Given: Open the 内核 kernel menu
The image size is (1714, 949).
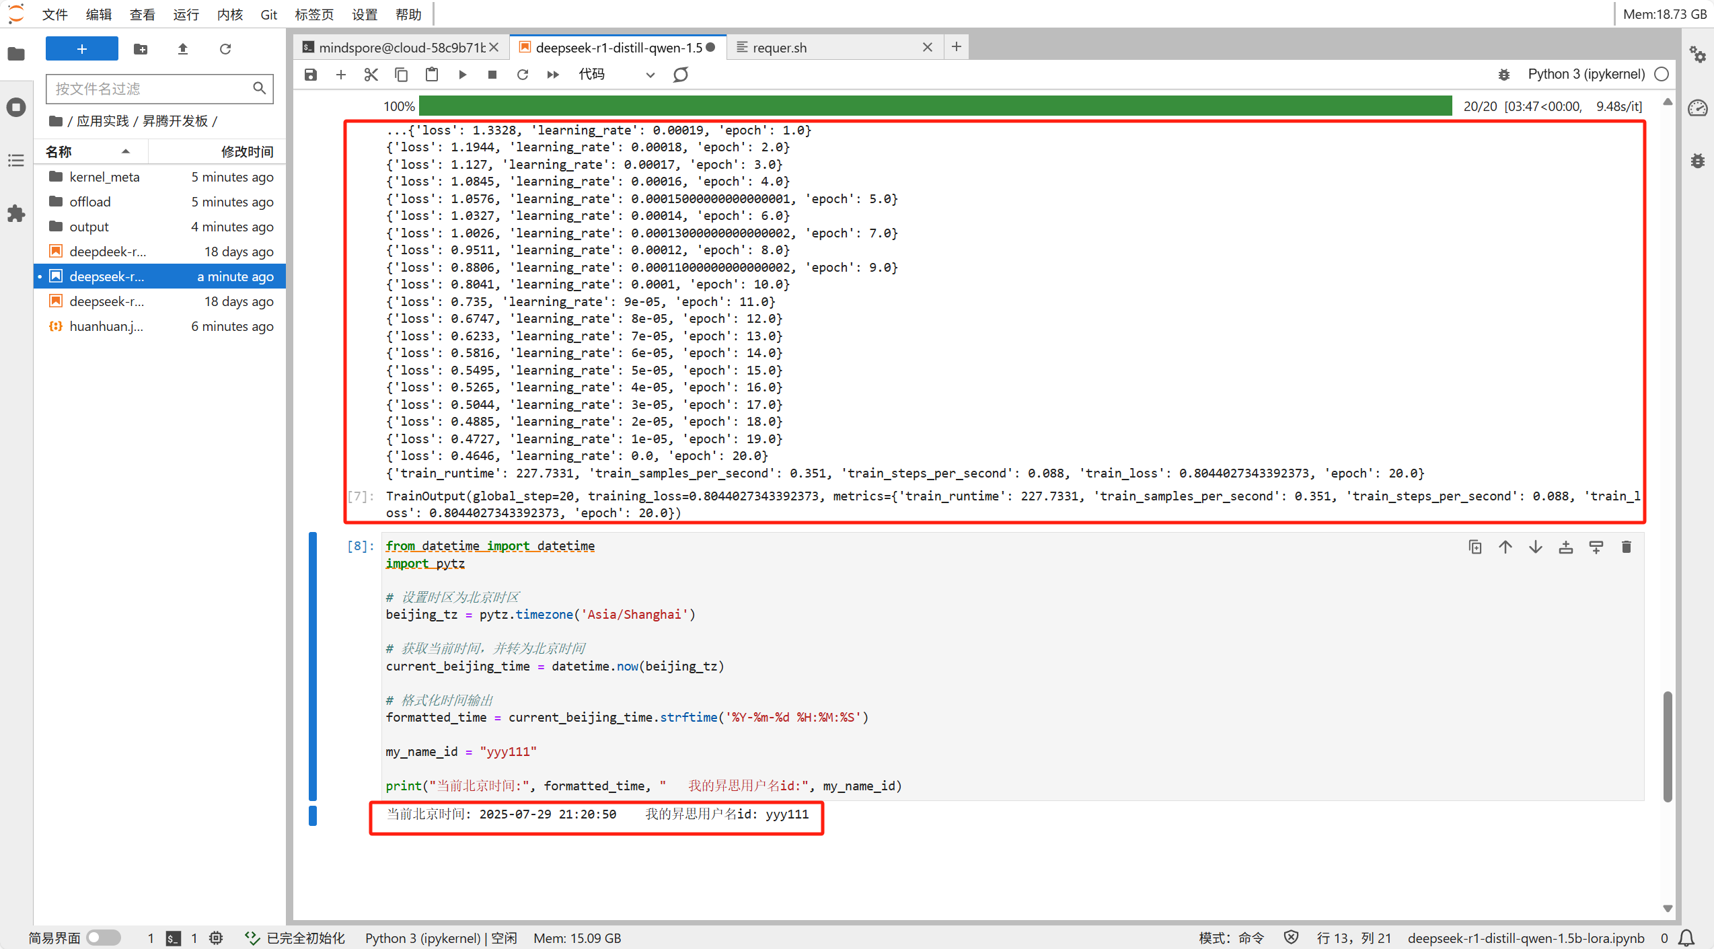Looking at the screenshot, I should point(229,14).
